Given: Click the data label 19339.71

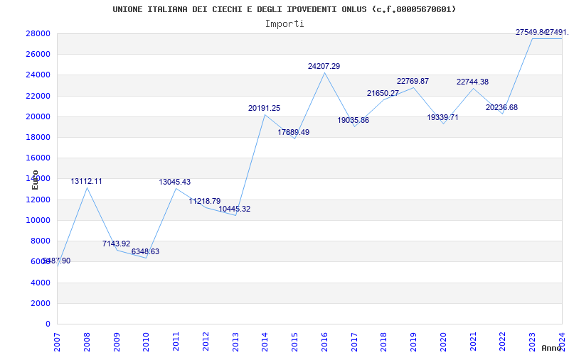Looking at the screenshot, I should (442, 117).
